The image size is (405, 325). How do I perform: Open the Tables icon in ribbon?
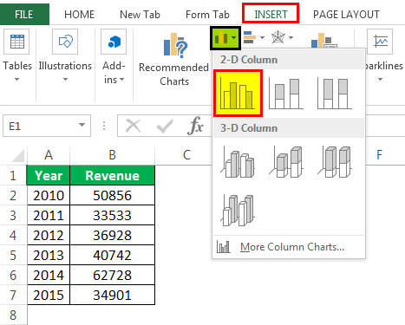coord(16,42)
